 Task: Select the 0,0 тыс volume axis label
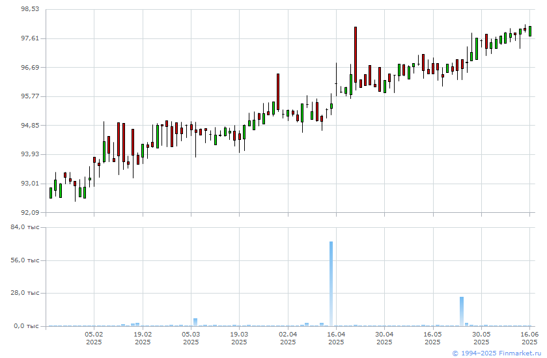(27, 326)
